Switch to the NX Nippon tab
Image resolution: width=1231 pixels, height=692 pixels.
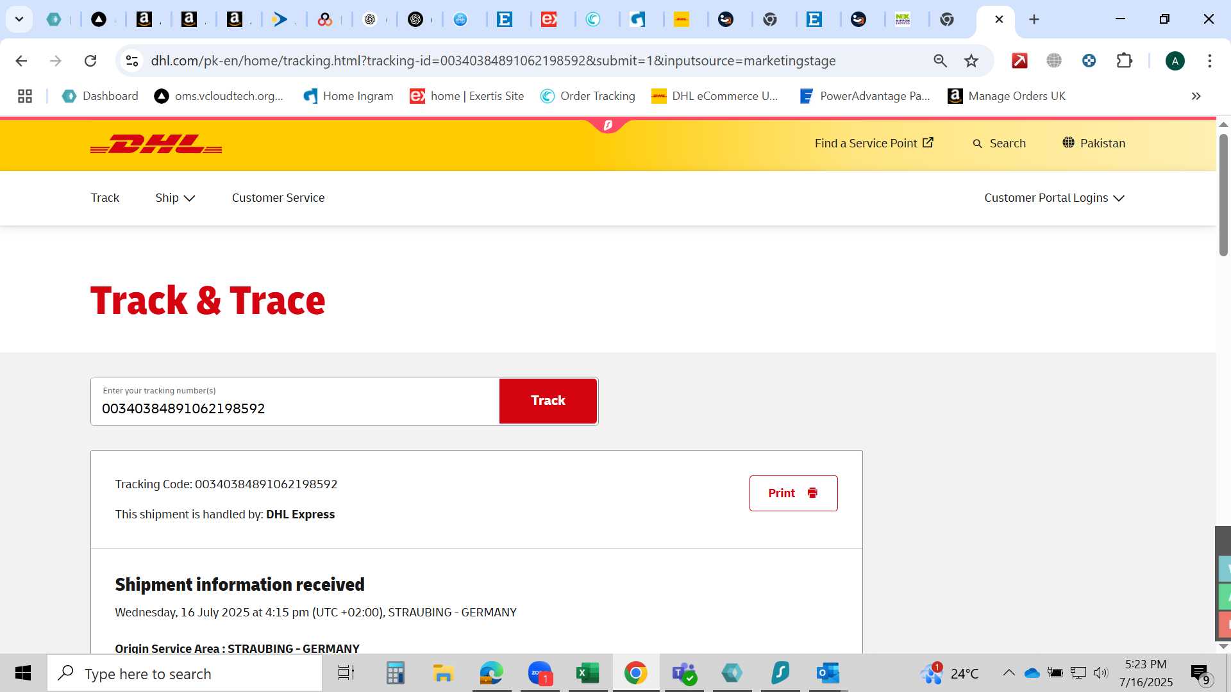903,19
